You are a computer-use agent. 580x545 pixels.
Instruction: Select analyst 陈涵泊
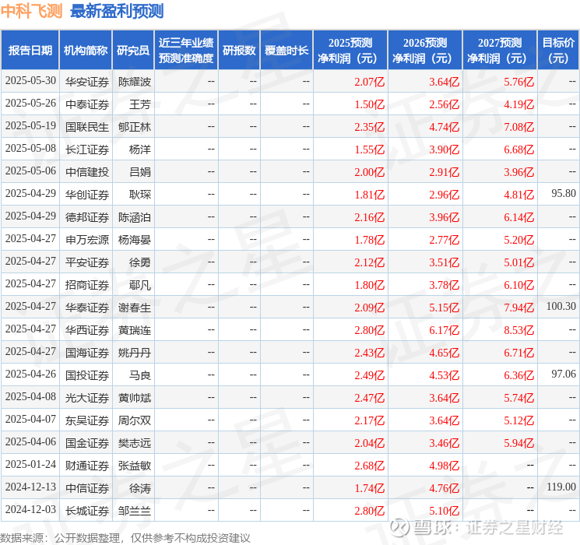click(x=135, y=217)
